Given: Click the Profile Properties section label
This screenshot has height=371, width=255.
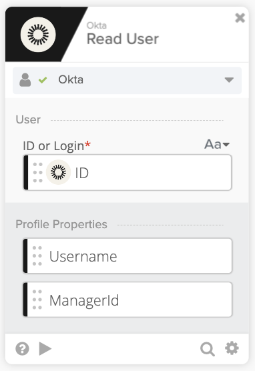Looking at the screenshot, I should [x=61, y=224].
